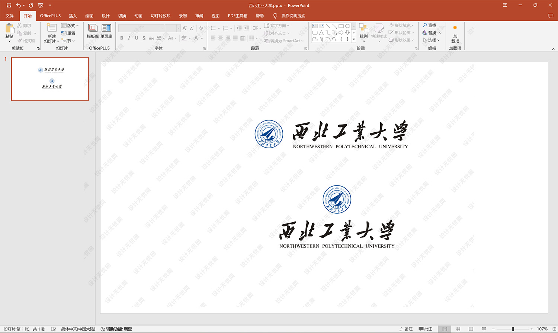The height and width of the screenshot is (333, 558).
Task: Click the Undo arrow icon
Action: (18, 5)
